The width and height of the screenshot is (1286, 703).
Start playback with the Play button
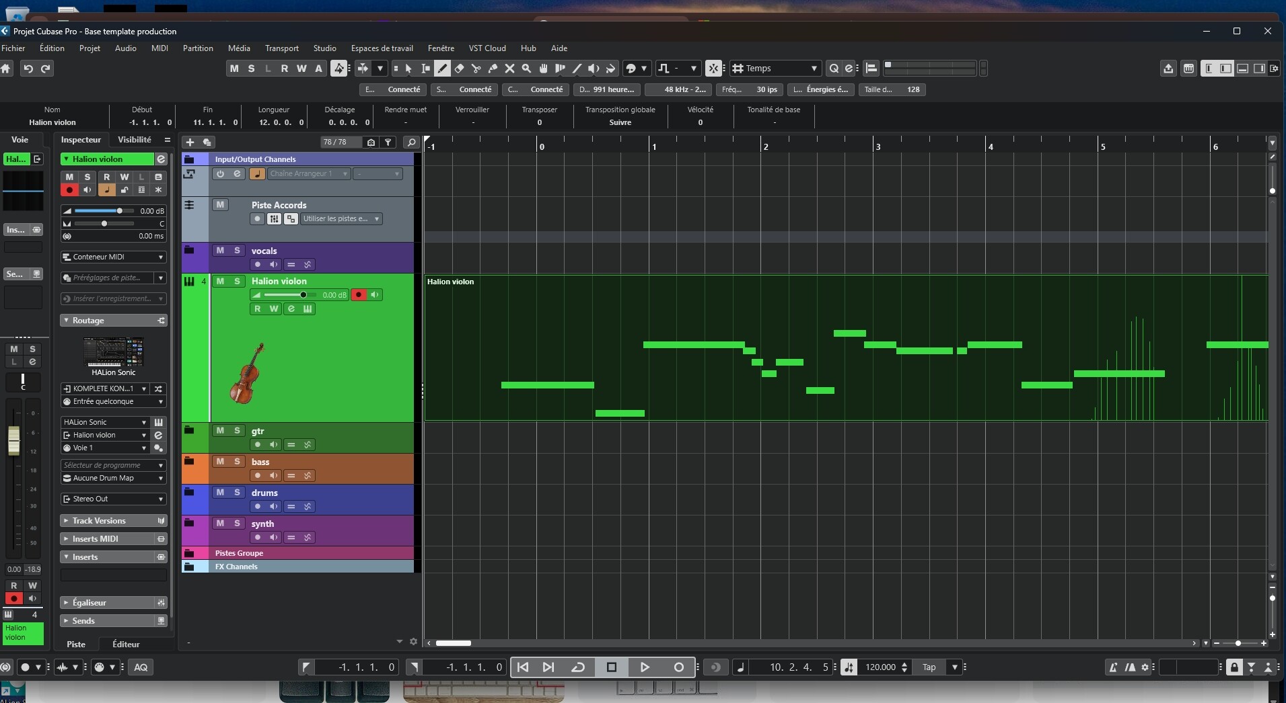click(x=645, y=667)
